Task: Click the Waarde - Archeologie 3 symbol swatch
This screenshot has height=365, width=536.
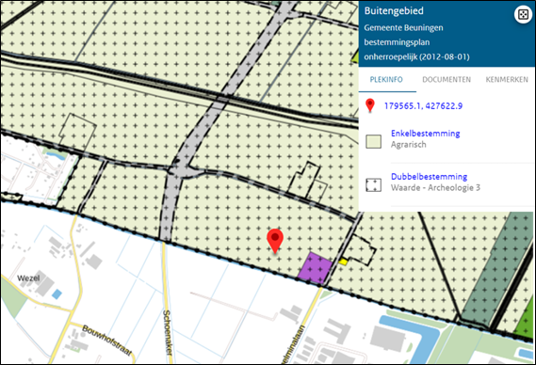Action: point(373,184)
